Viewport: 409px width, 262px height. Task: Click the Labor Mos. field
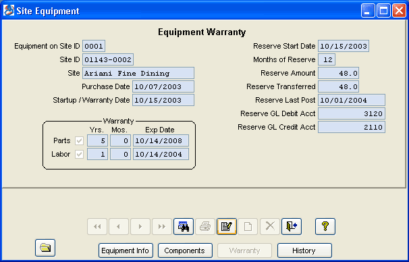click(x=120, y=154)
